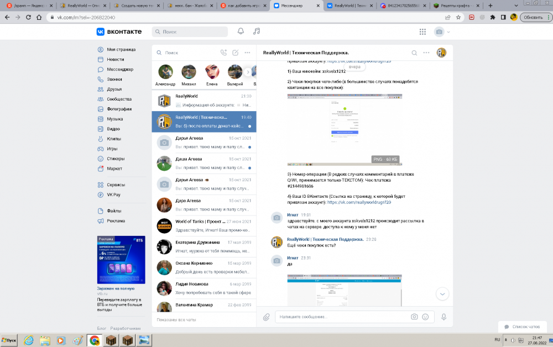Open VK services grid icon

pyautogui.click(x=422, y=31)
